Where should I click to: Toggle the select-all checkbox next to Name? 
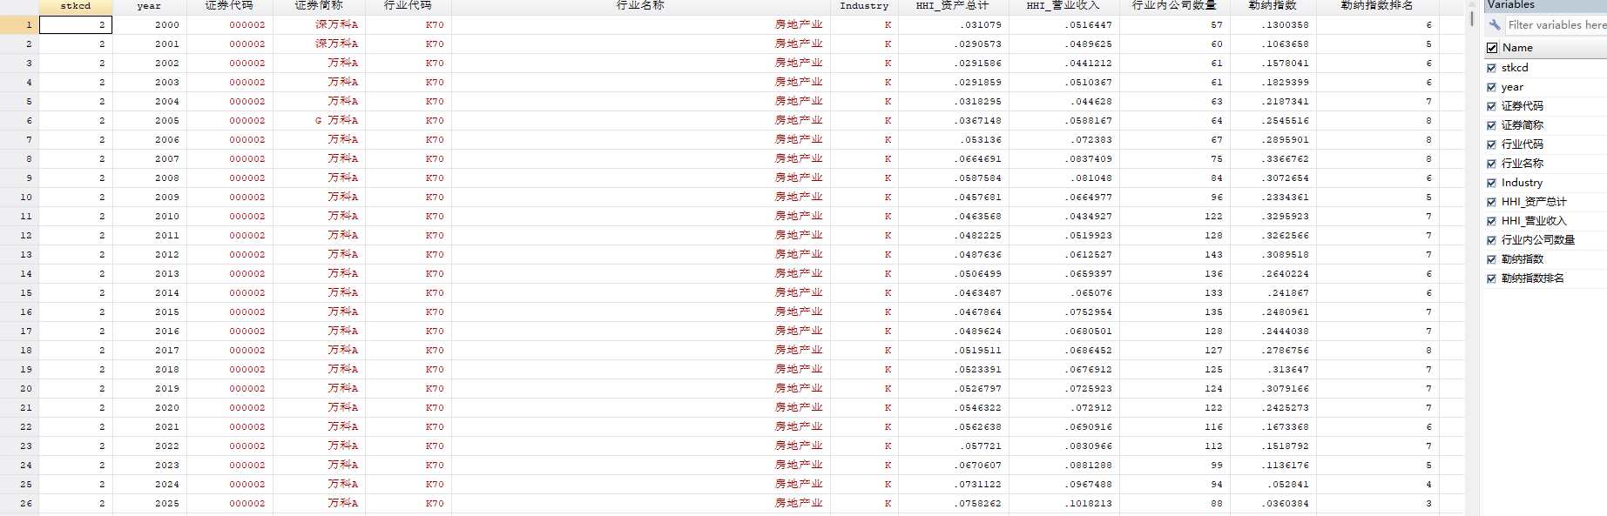point(1492,48)
